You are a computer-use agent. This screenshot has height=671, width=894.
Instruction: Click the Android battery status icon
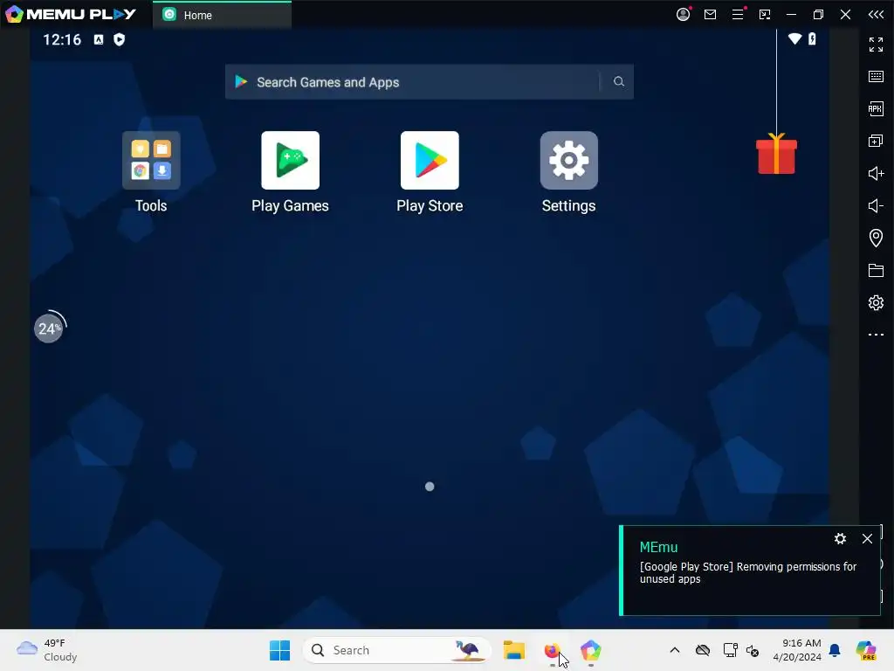point(812,38)
